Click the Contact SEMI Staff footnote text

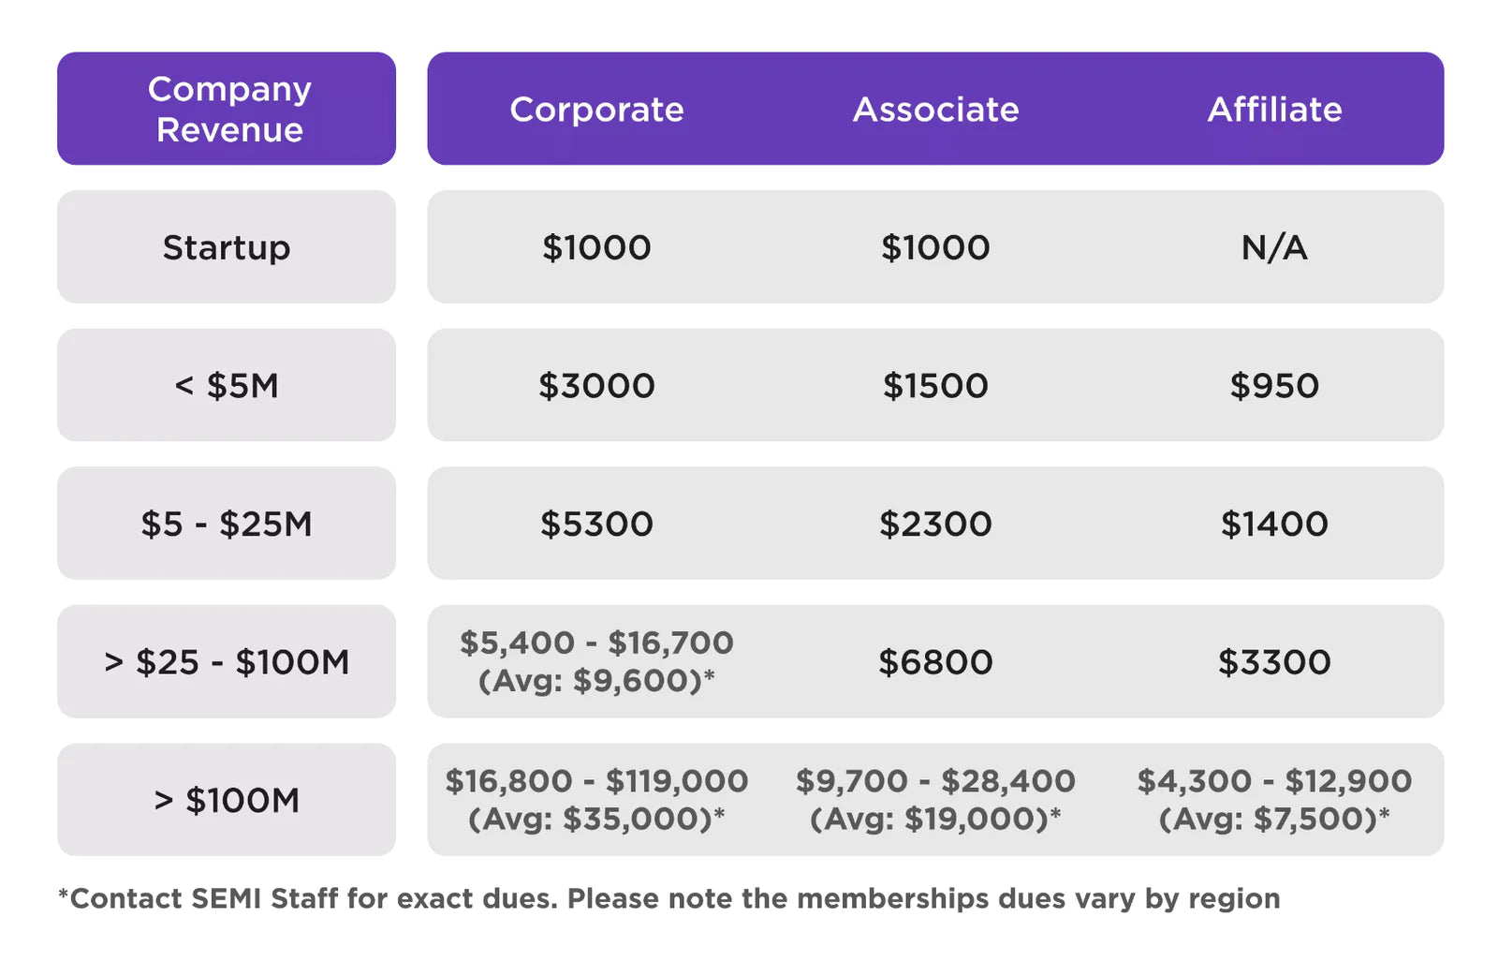pyautogui.click(x=668, y=898)
